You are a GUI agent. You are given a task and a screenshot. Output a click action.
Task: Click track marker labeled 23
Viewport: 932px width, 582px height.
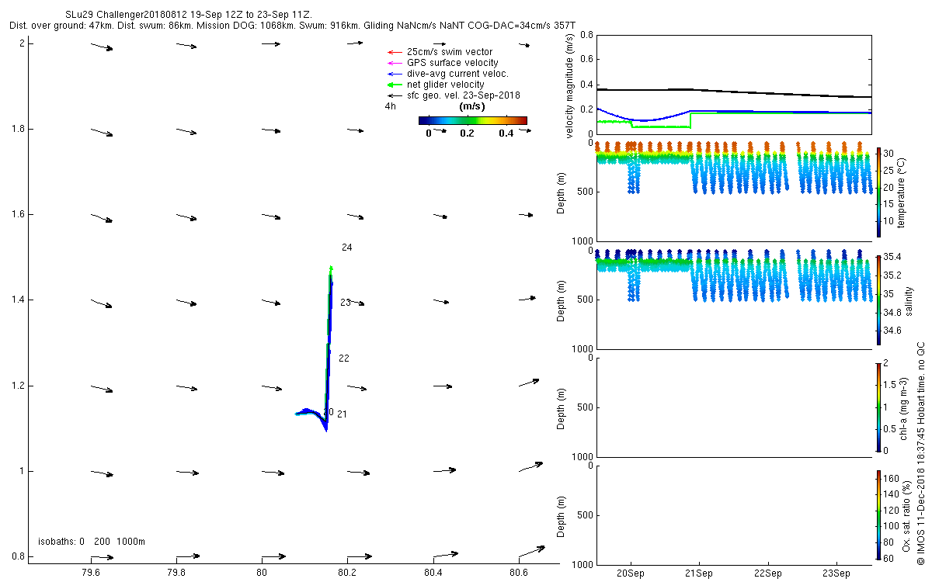(346, 303)
